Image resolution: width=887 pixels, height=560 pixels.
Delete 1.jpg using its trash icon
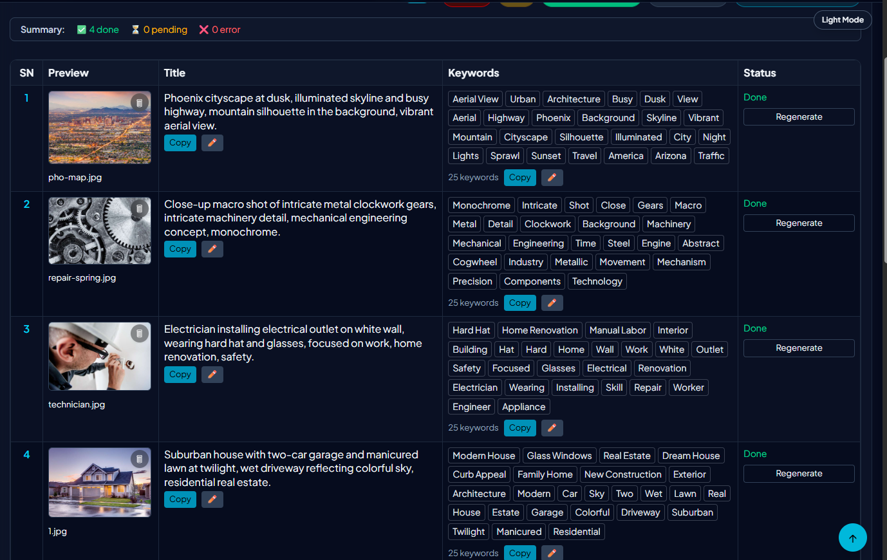(140, 458)
